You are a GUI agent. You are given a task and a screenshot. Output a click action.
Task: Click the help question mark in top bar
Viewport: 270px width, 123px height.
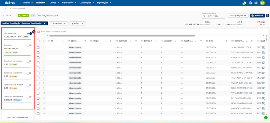(250, 3)
